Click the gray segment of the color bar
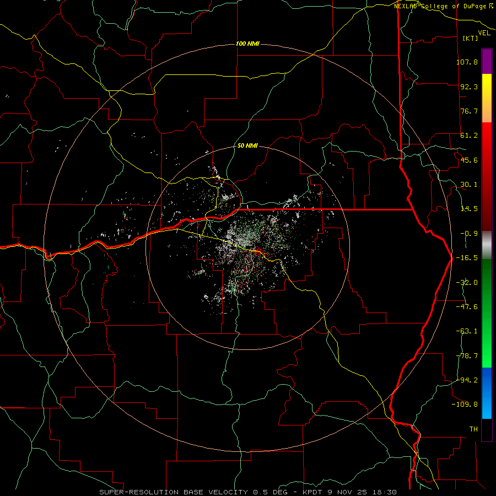 487,245
